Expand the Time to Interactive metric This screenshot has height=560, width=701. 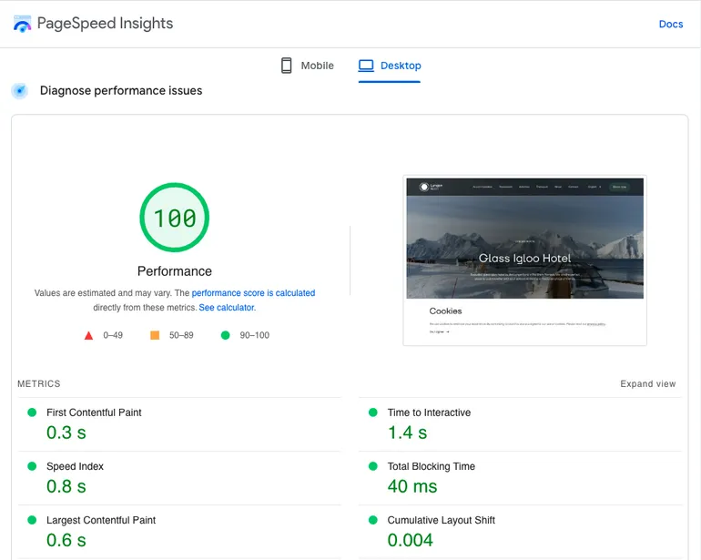click(x=429, y=412)
